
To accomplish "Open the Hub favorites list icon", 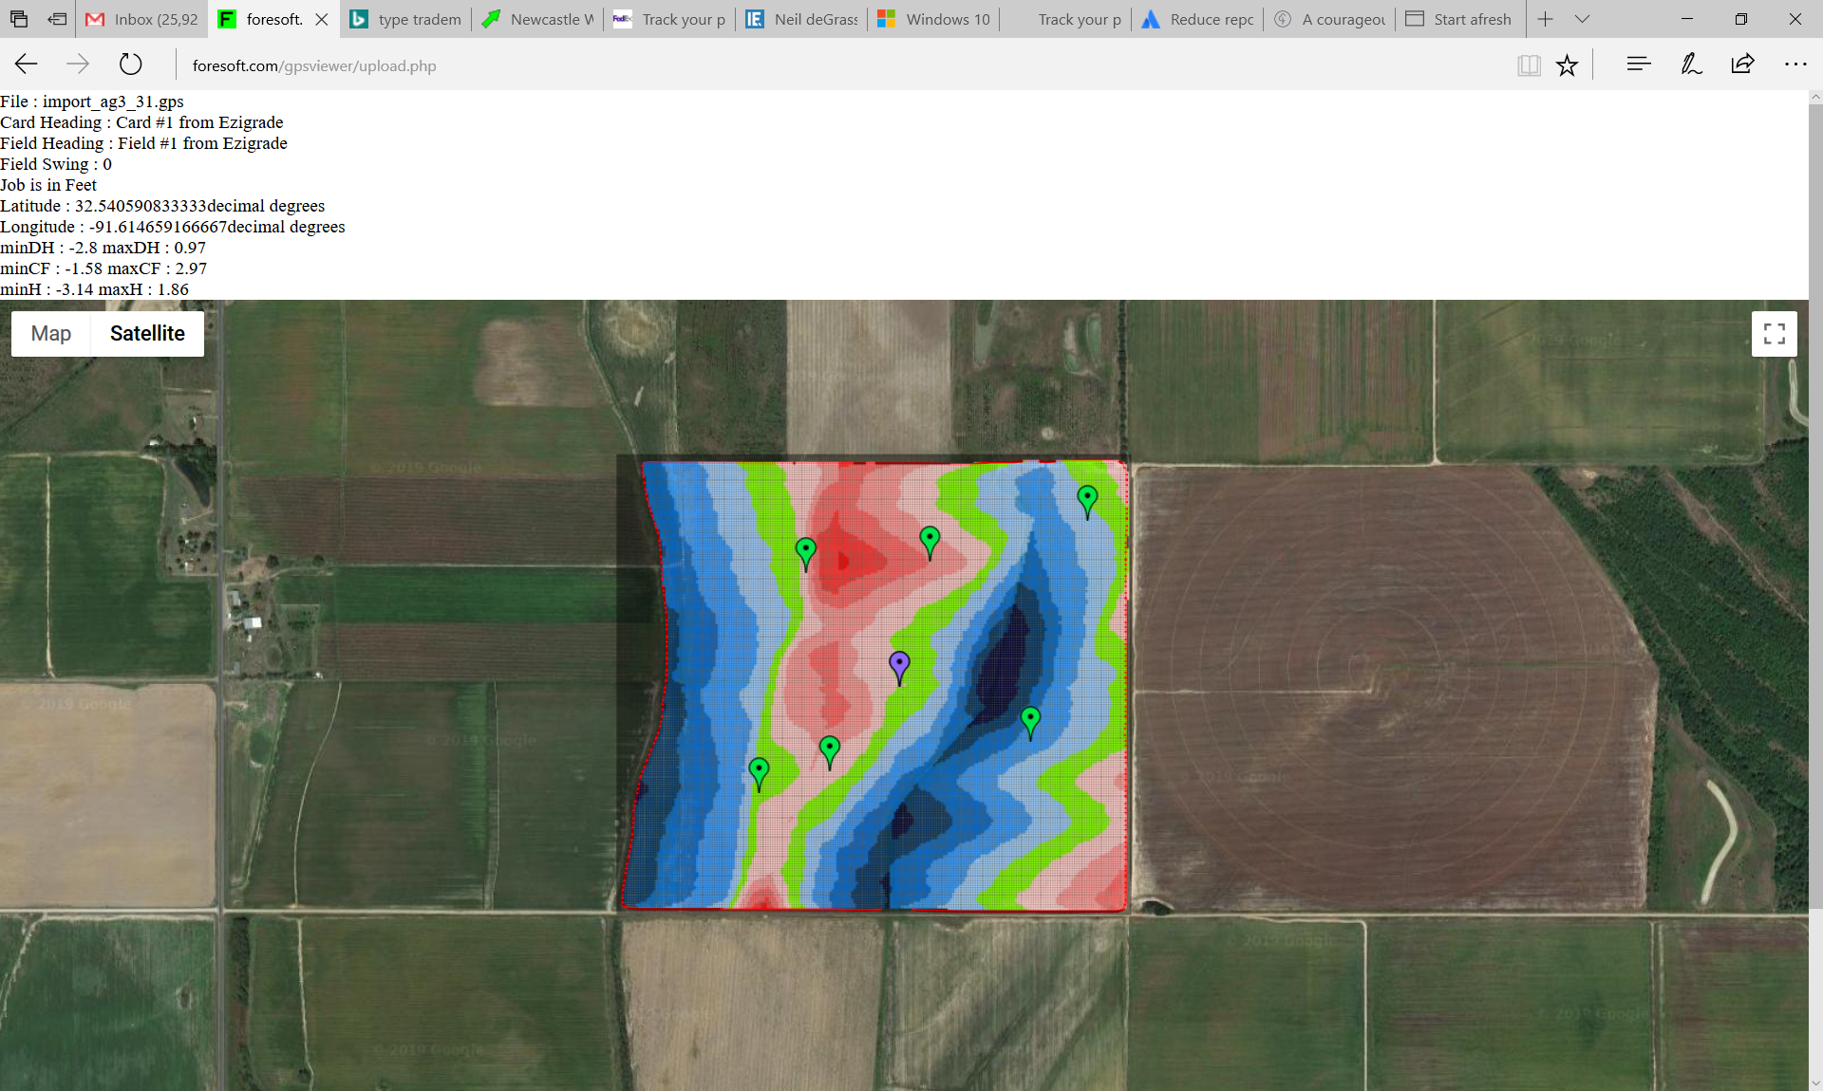I will pyautogui.click(x=1638, y=65).
